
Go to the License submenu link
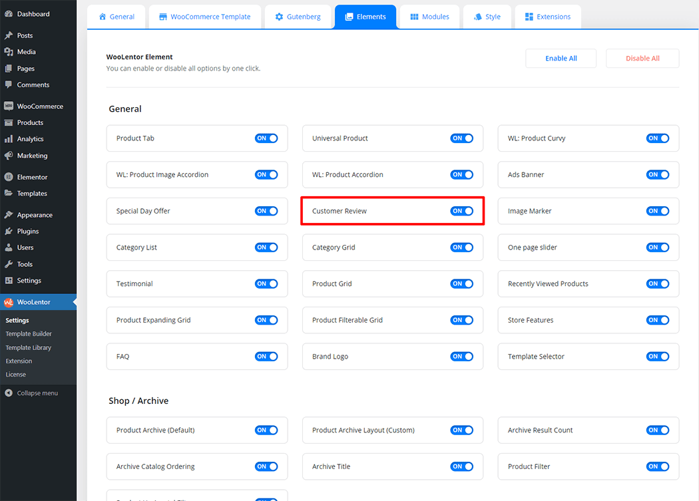pyautogui.click(x=16, y=375)
